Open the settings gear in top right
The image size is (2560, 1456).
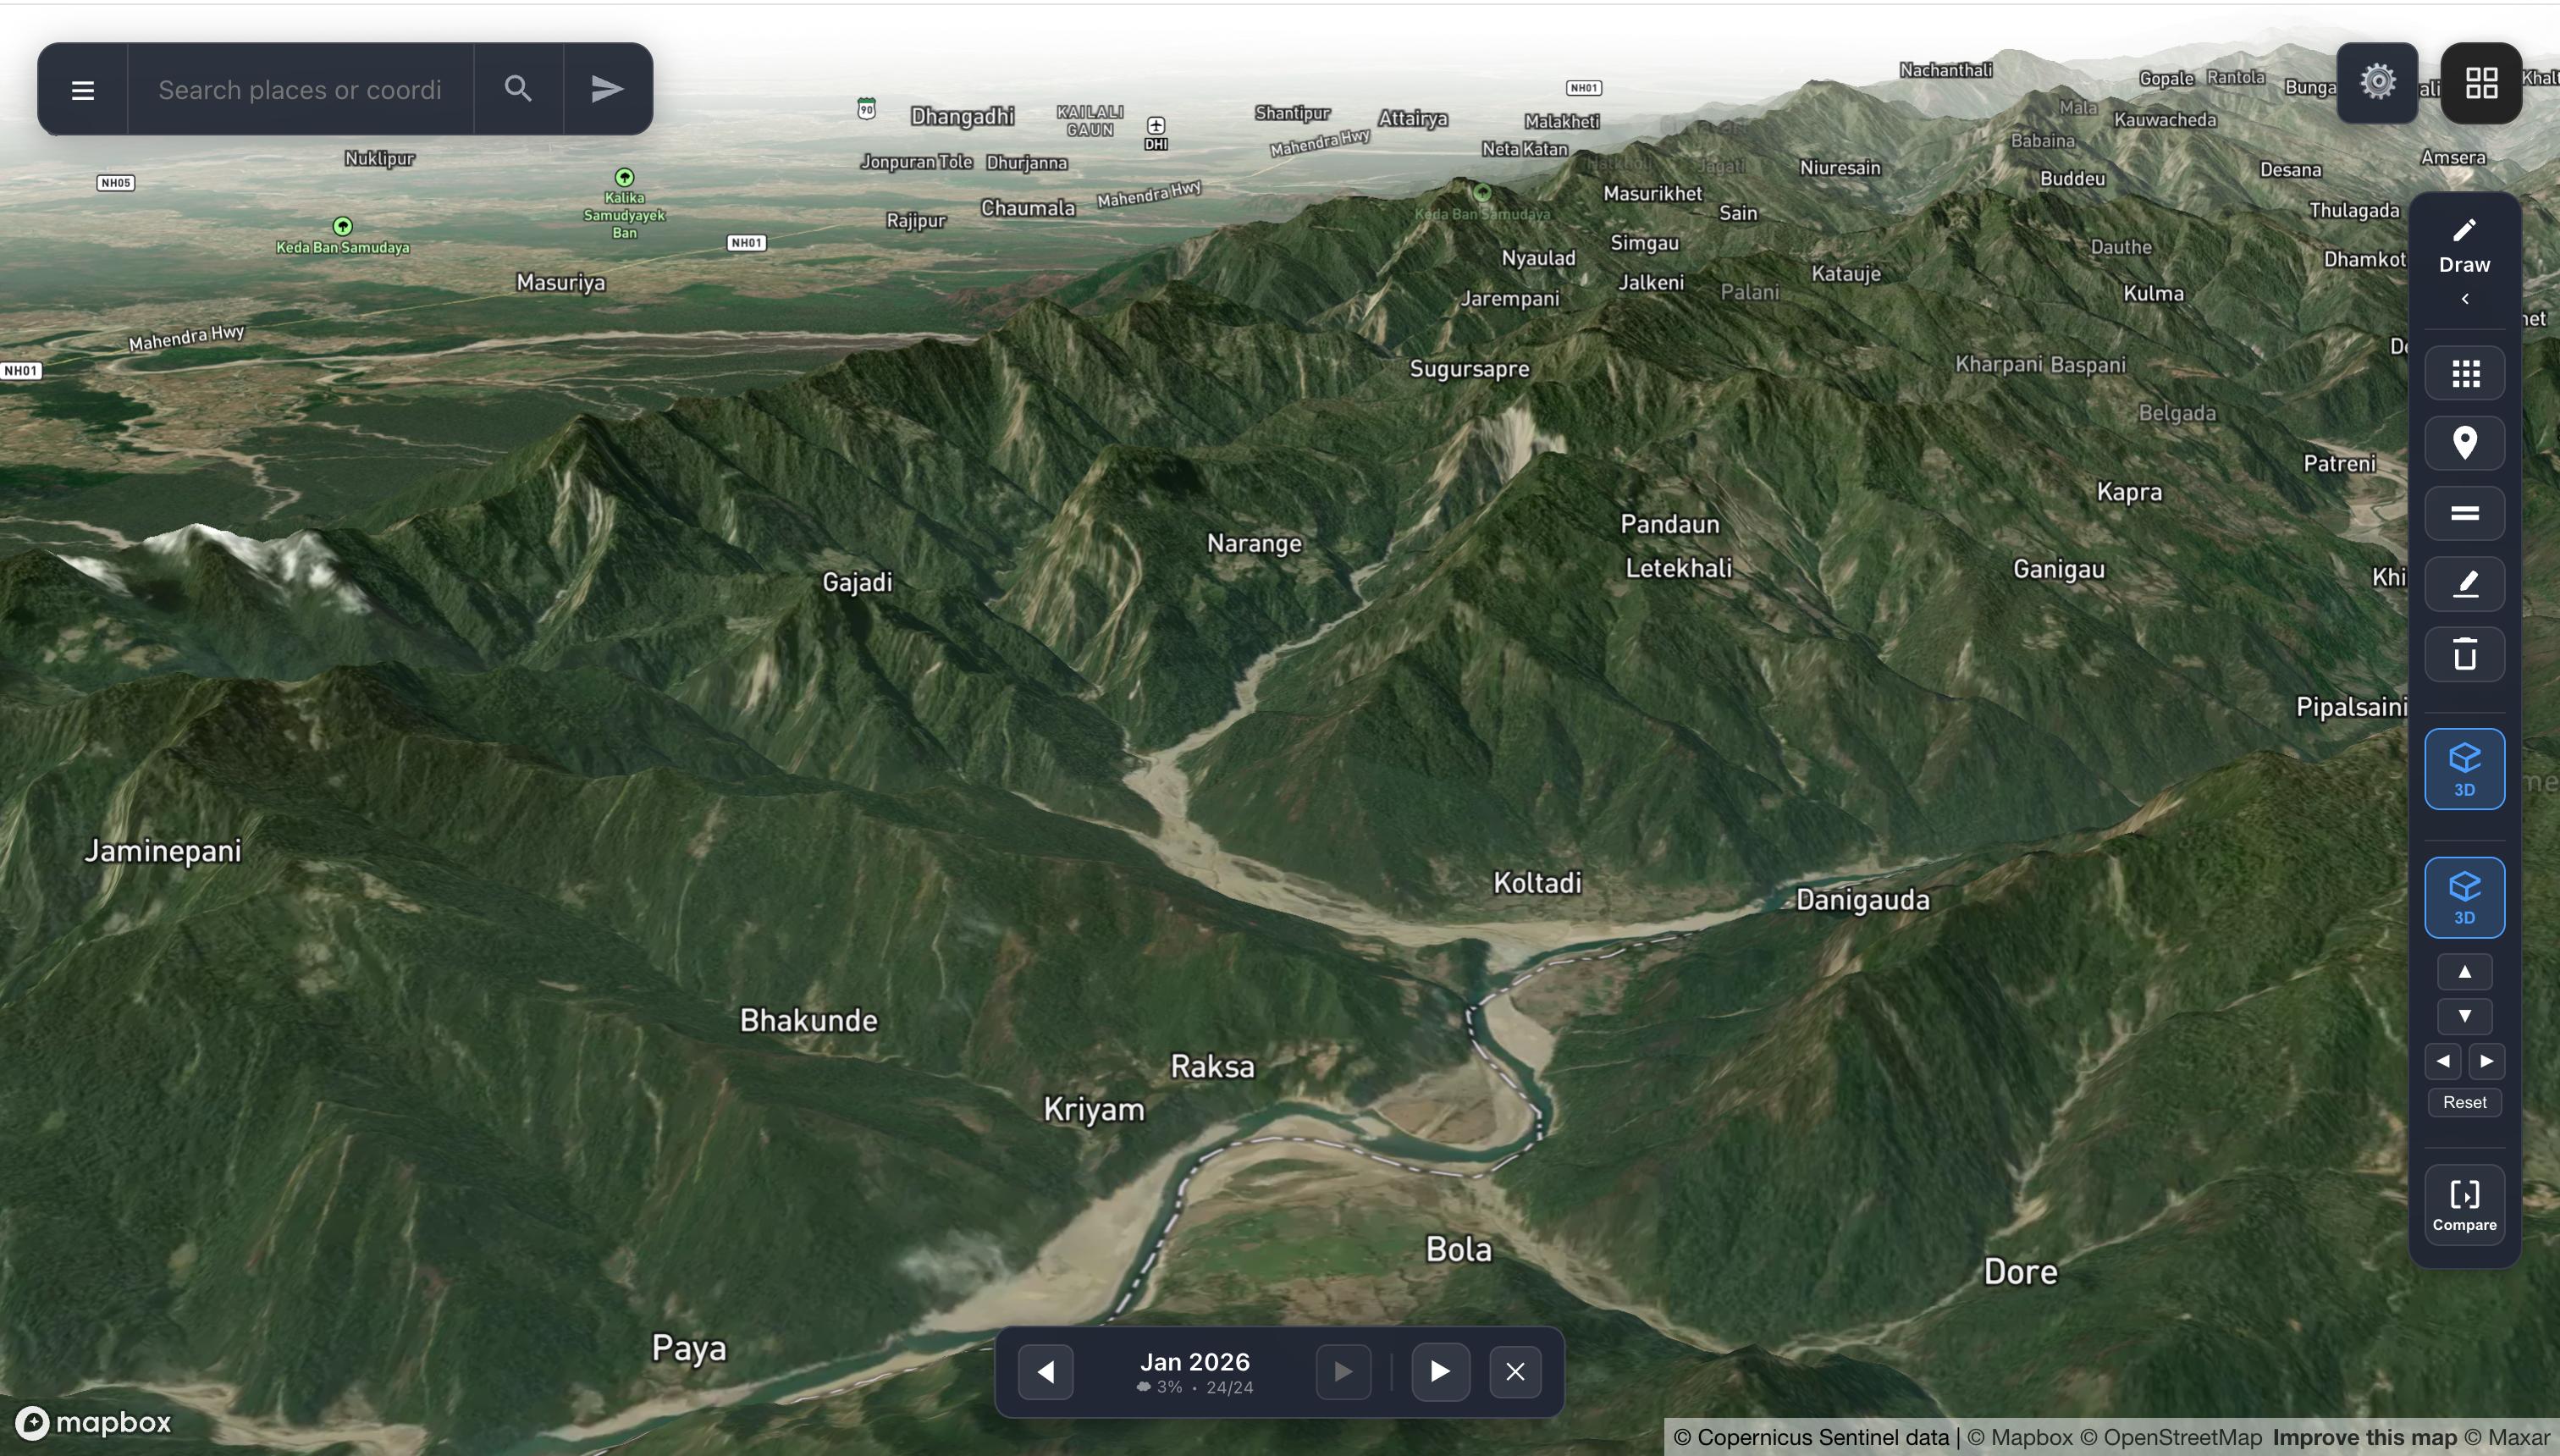2378,82
